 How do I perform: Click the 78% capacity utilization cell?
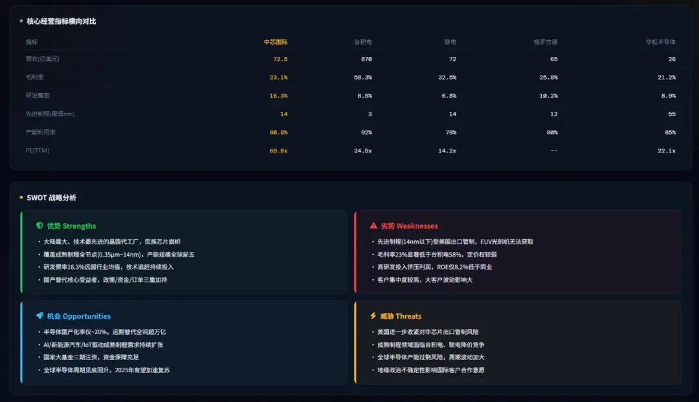pos(450,132)
